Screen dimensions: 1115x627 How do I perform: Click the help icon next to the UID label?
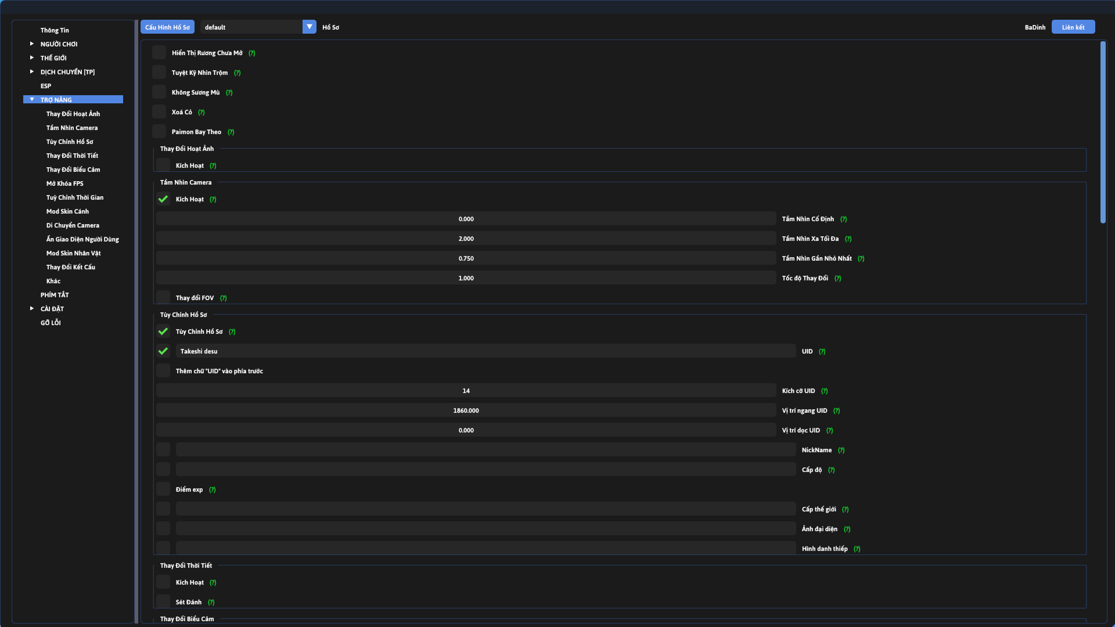click(x=822, y=352)
